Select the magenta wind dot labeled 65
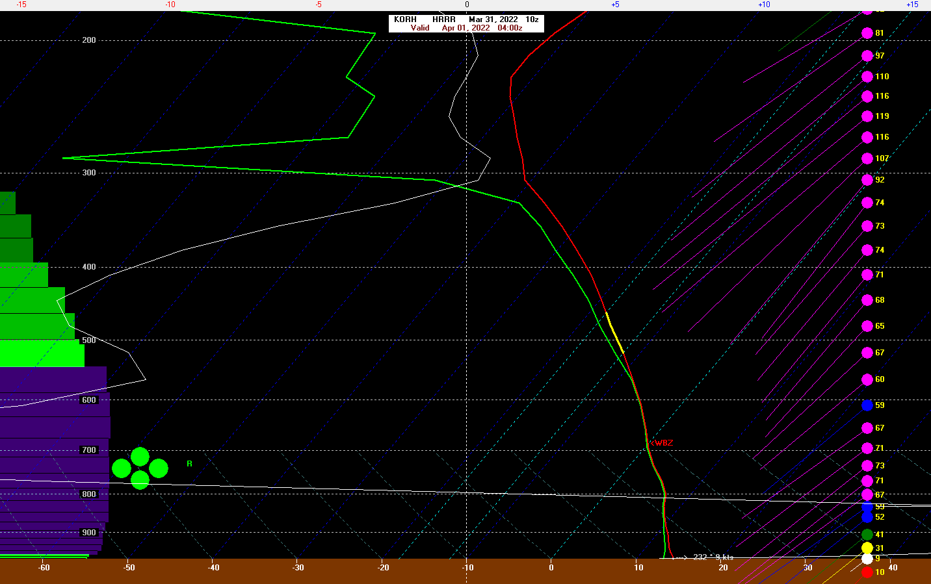The image size is (931, 584). 867,326
